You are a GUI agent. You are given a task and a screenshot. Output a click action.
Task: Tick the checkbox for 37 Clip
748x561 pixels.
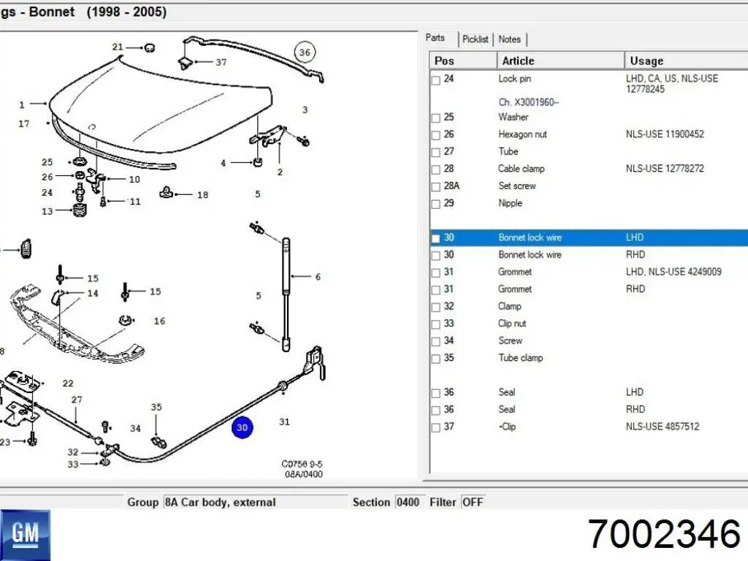(435, 427)
